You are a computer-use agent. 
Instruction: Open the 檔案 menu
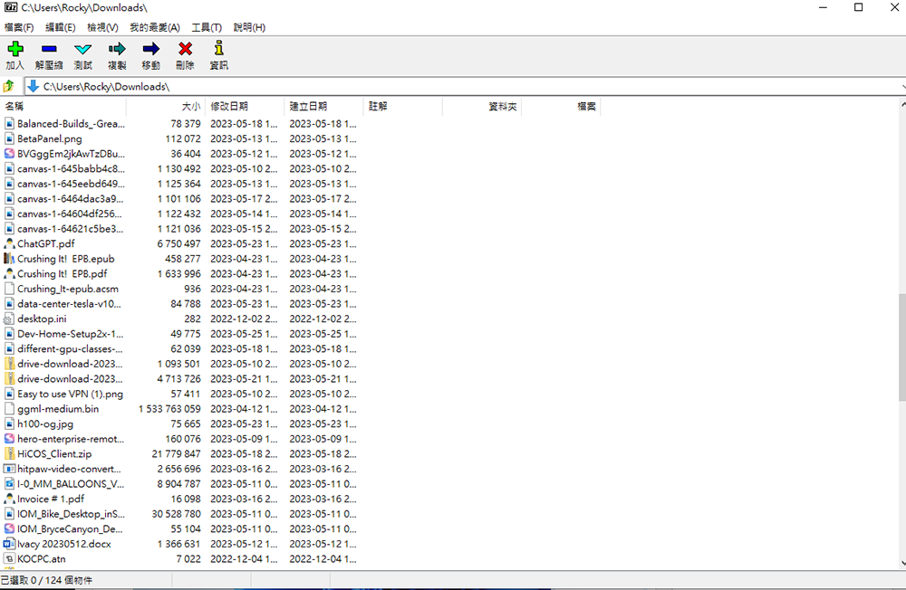(18, 27)
